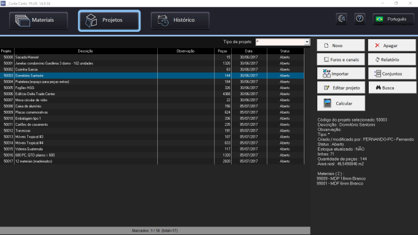Sort by the Peças column header

tap(223, 51)
